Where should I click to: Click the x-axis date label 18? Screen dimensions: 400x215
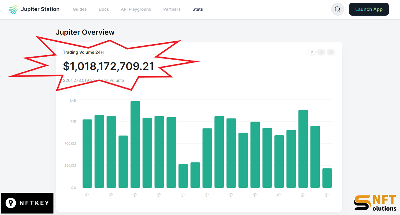(x=111, y=195)
